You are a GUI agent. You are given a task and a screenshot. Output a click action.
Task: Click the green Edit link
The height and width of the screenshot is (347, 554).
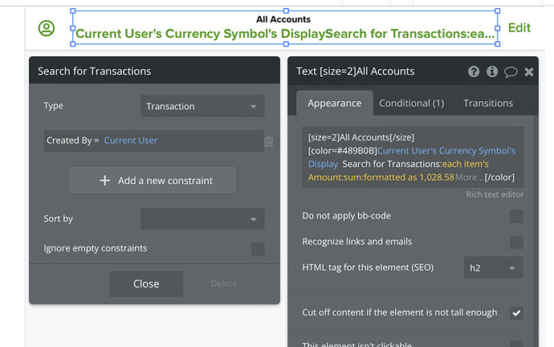(x=519, y=28)
